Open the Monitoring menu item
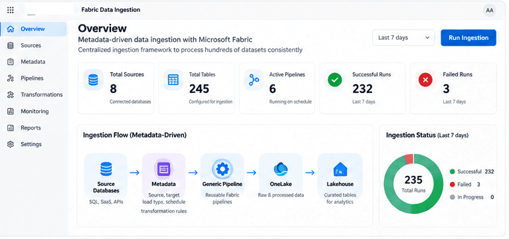 tap(34, 112)
